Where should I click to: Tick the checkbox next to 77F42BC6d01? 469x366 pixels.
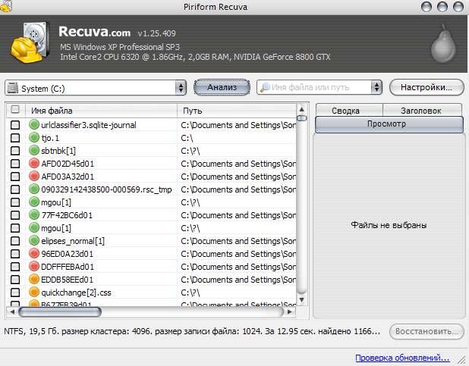coord(15,215)
